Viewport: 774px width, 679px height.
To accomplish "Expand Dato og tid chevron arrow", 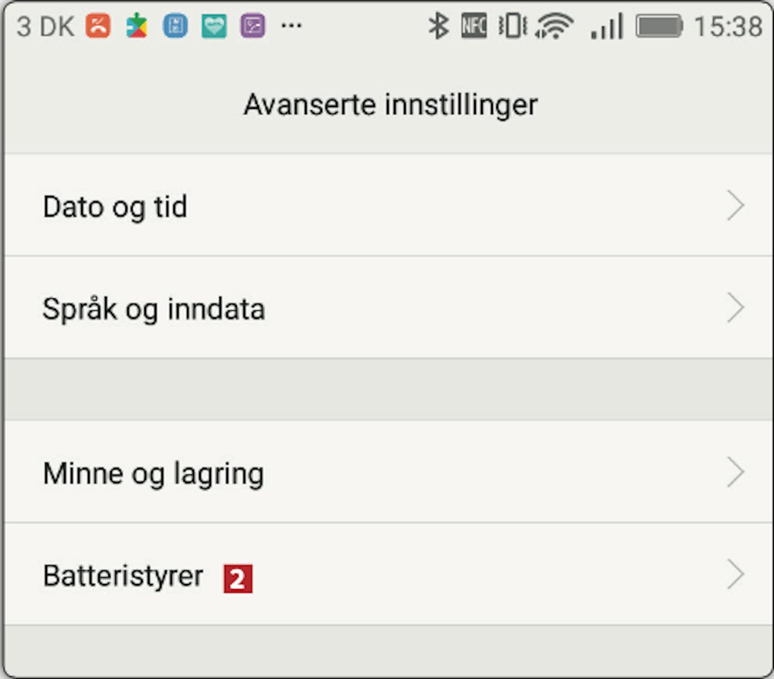I will (x=735, y=205).
